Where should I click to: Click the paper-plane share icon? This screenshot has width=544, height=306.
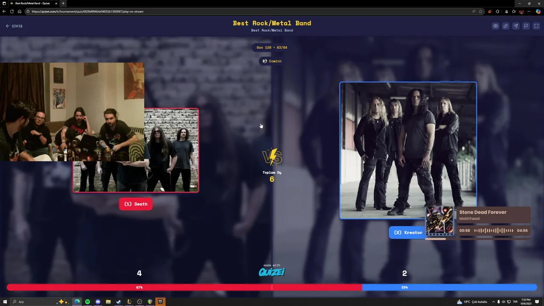(x=516, y=26)
